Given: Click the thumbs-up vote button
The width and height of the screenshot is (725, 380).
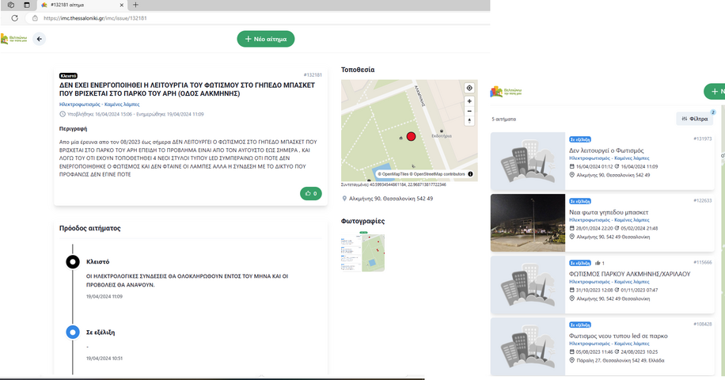Looking at the screenshot, I should pos(311,194).
